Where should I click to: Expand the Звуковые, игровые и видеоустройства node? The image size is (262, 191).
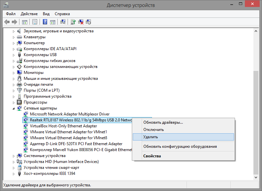[x=14, y=31]
